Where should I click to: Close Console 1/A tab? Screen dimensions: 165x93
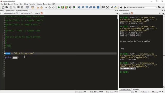point(132,13)
